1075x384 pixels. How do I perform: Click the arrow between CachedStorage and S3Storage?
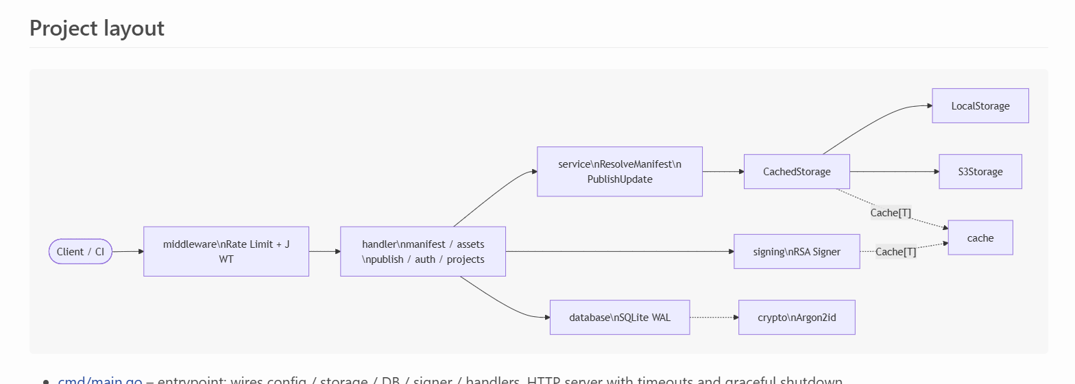[894, 171]
